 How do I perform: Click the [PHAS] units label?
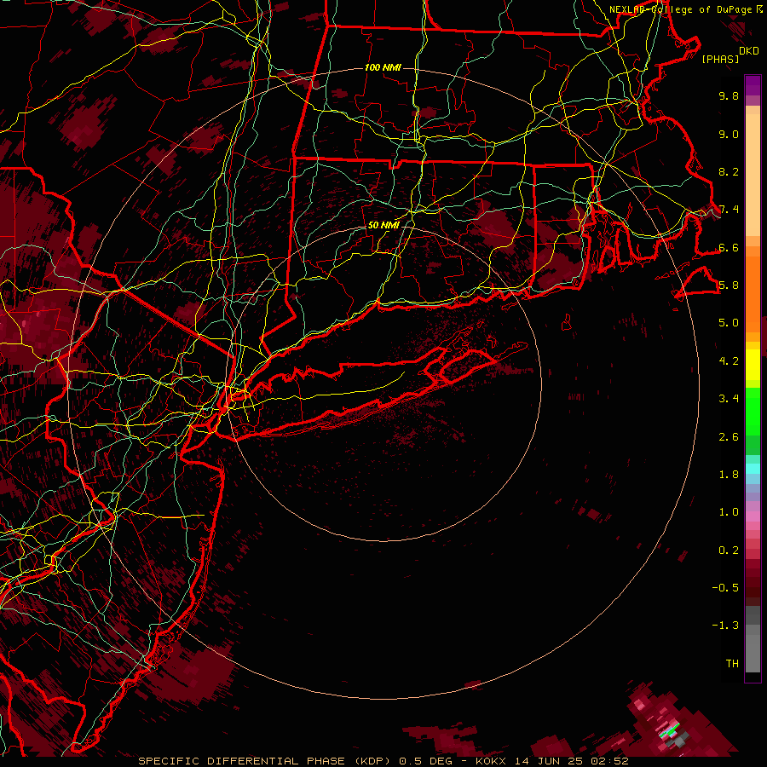[720, 59]
